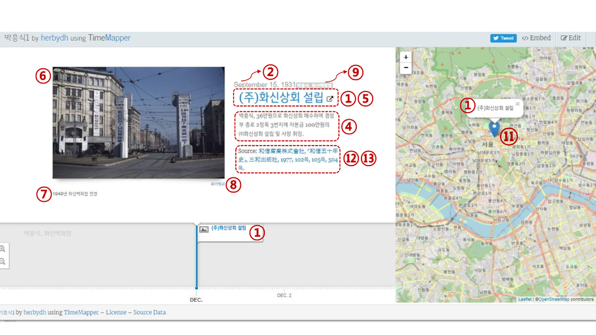The height and width of the screenshot is (335, 596).
Task: Open the external link icon beside title
Action: [x=330, y=99]
